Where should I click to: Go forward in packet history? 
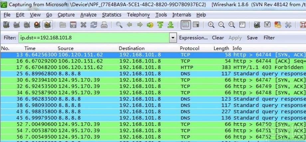(x=140, y=25)
